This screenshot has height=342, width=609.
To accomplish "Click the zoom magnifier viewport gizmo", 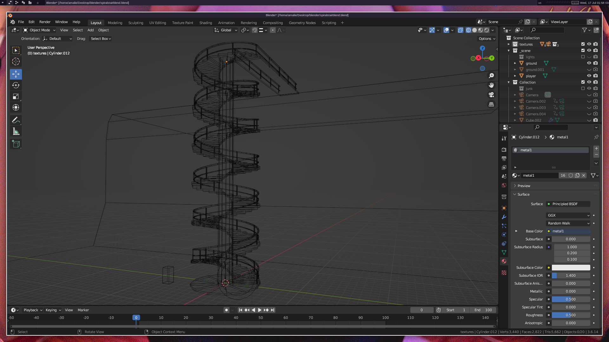I will click(x=491, y=76).
